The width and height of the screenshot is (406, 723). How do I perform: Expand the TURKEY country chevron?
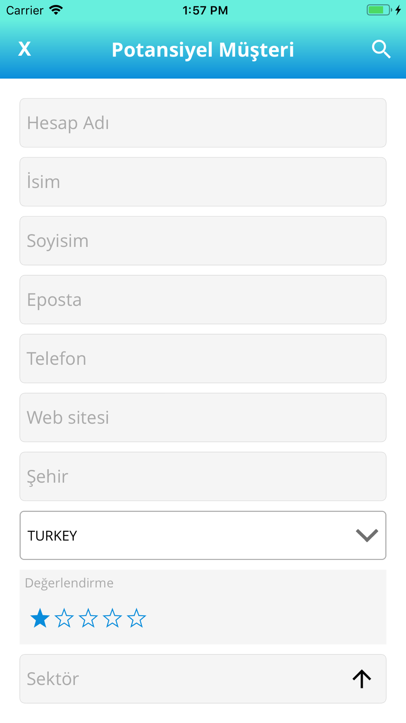pyautogui.click(x=367, y=535)
